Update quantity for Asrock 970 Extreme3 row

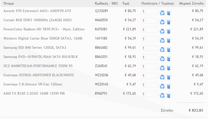(162, 13)
